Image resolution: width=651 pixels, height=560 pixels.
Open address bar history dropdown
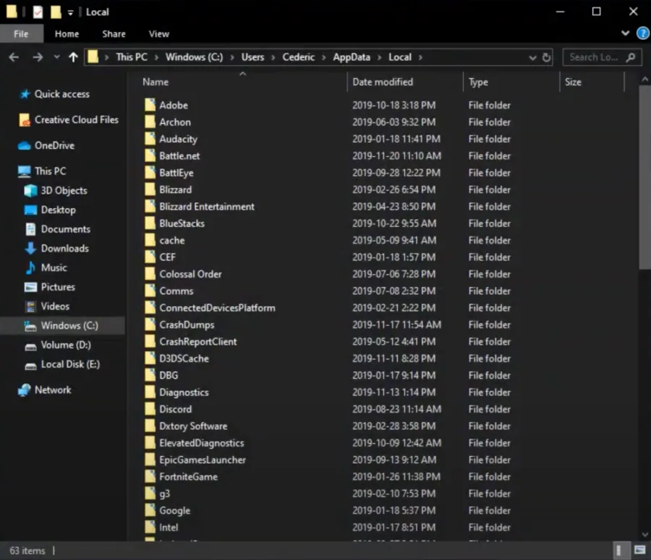pyautogui.click(x=532, y=58)
